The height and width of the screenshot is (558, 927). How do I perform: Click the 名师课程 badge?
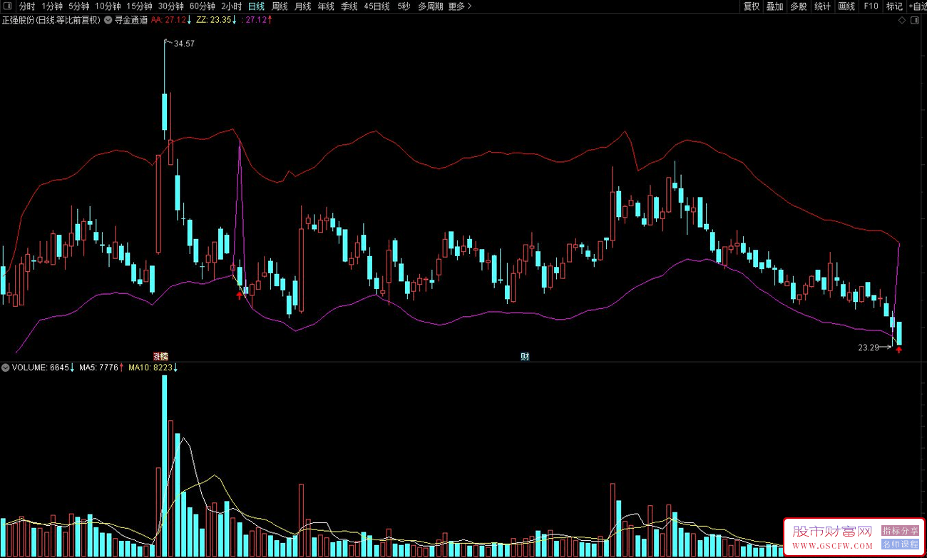coord(900,544)
